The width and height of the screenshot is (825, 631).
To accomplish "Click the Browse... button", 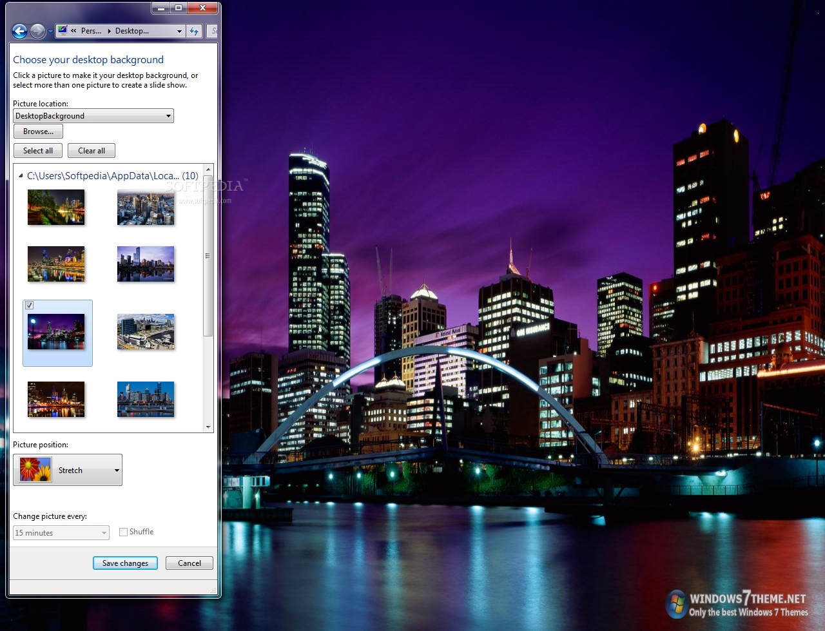I will tap(38, 131).
